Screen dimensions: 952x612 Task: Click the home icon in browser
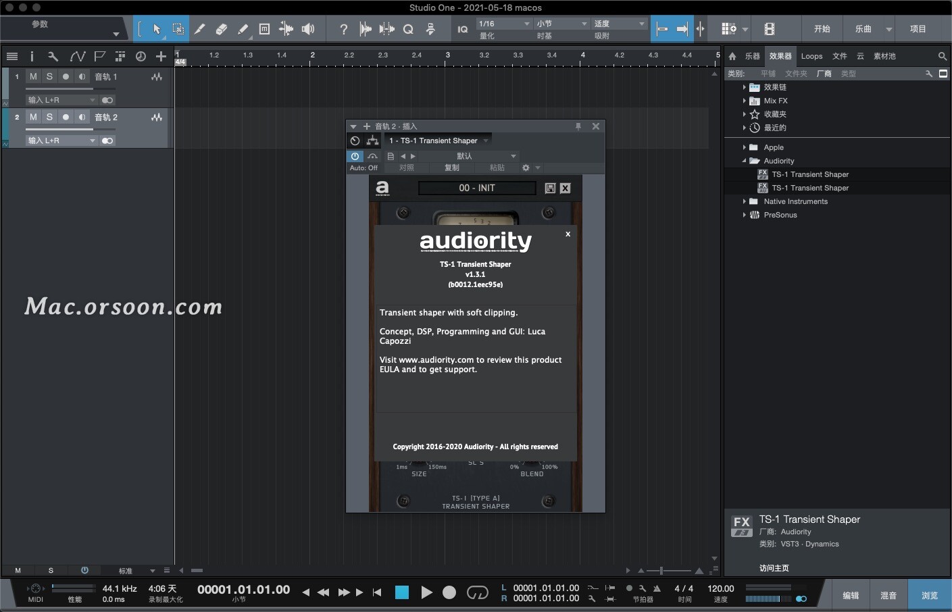pyautogui.click(x=732, y=56)
